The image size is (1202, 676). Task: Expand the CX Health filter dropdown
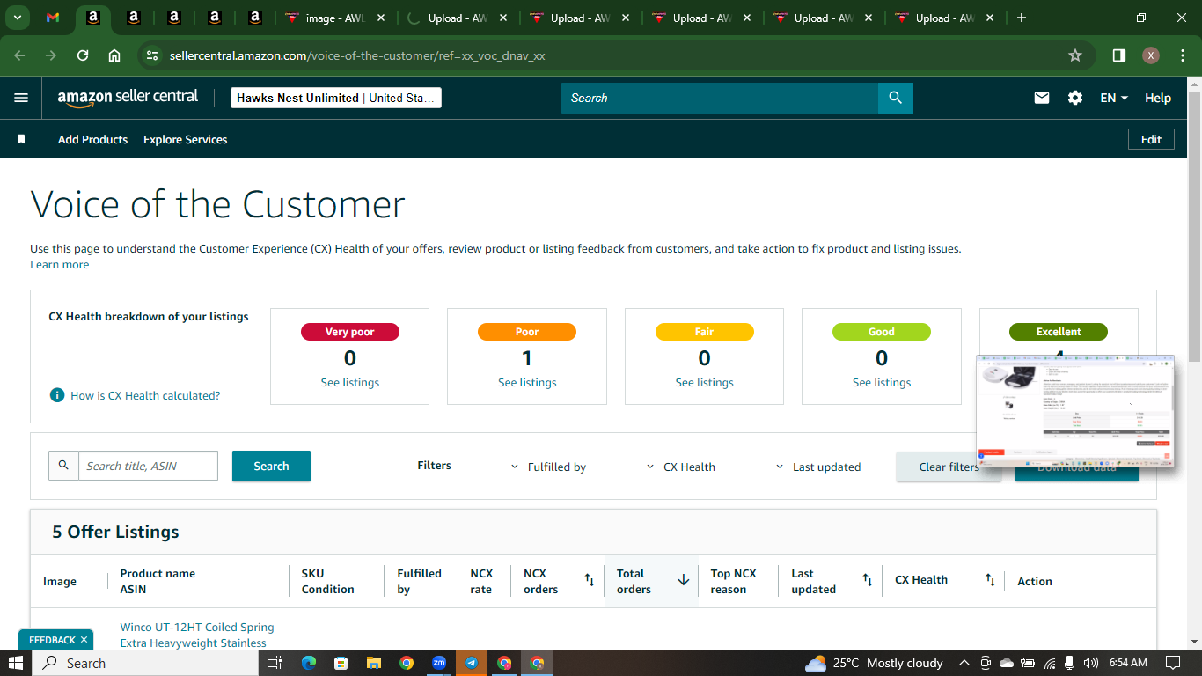point(680,467)
